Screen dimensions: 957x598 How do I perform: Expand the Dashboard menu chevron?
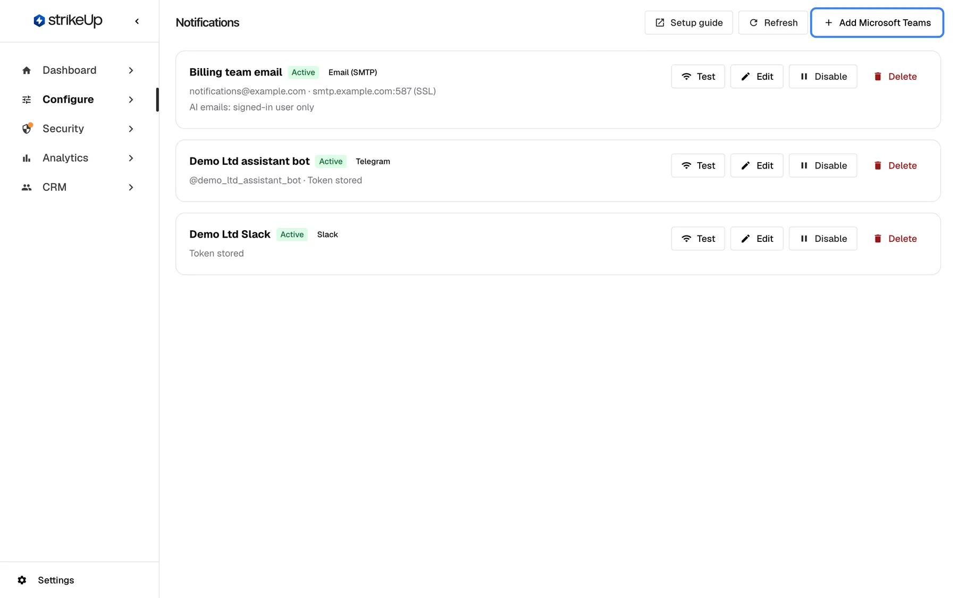click(131, 70)
